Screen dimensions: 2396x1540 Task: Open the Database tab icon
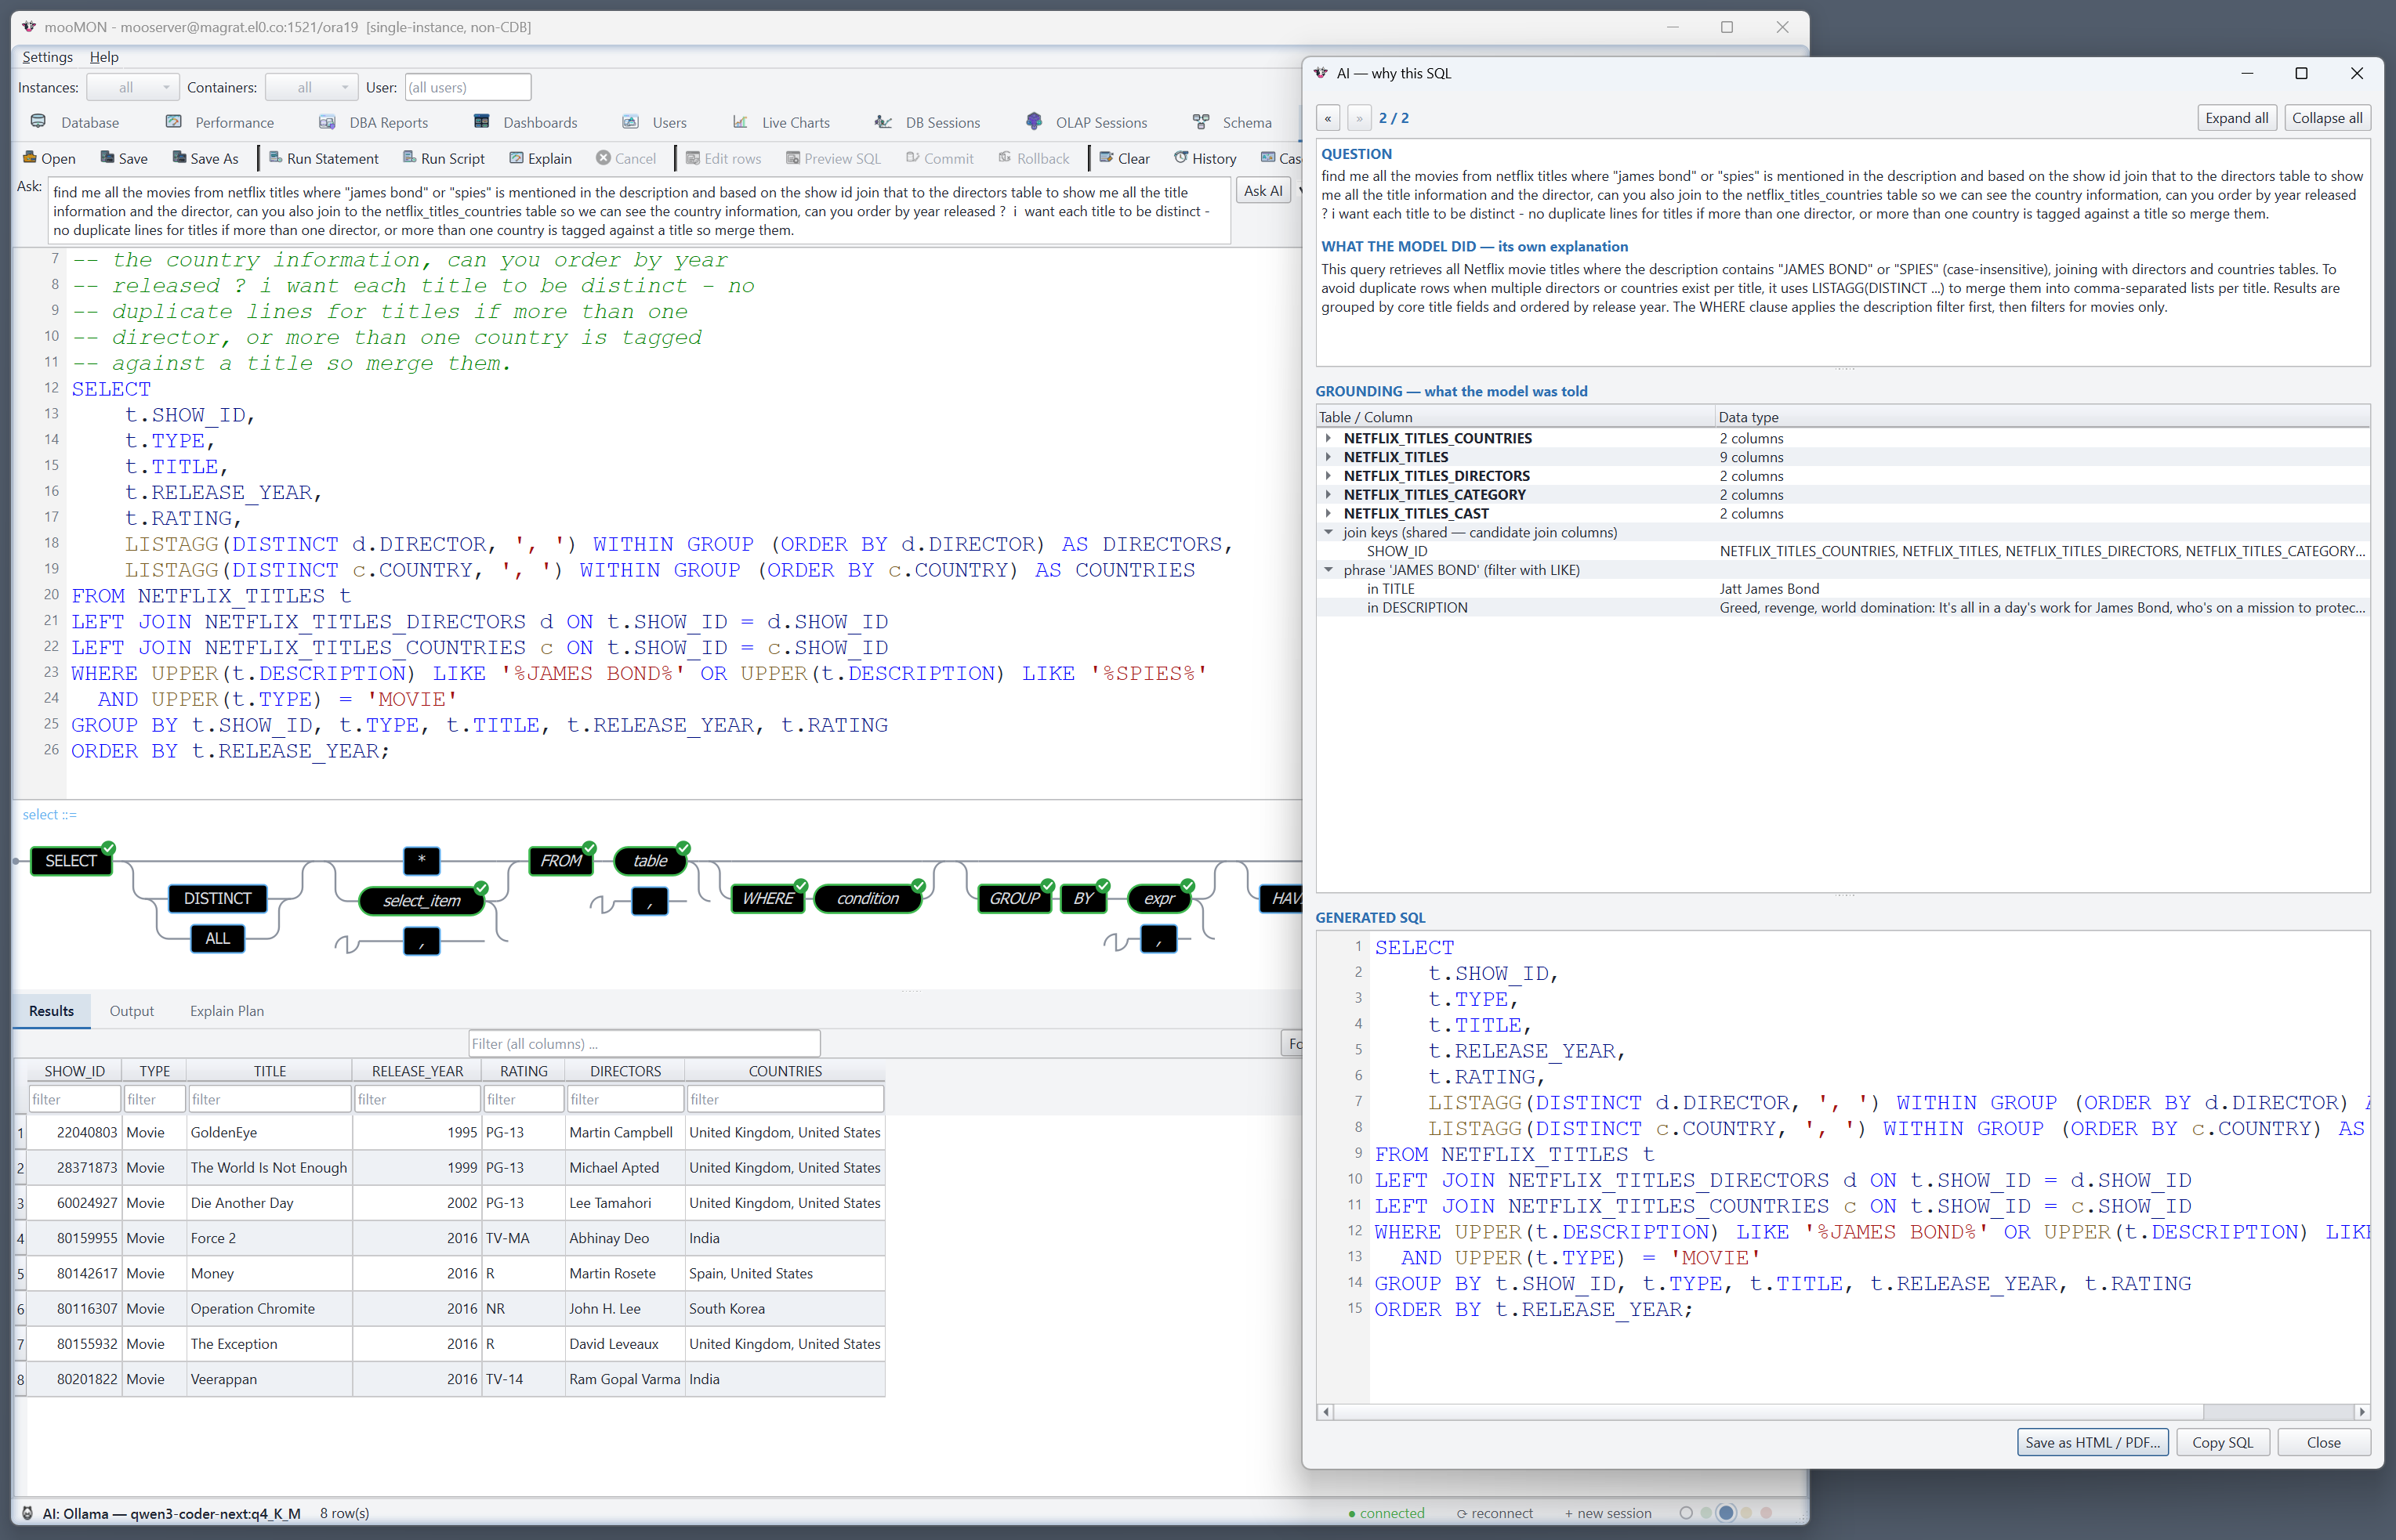38,122
